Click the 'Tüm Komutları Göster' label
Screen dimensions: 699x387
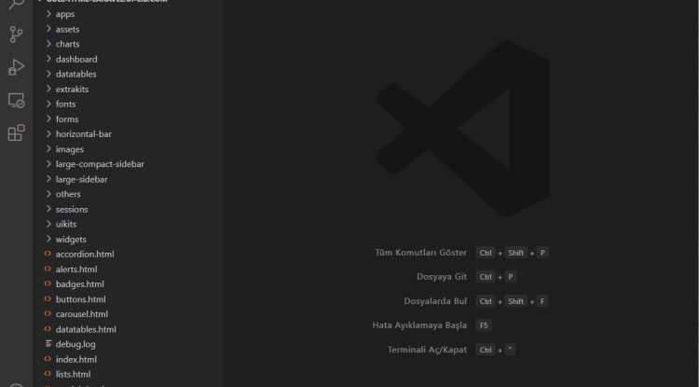[x=420, y=253]
